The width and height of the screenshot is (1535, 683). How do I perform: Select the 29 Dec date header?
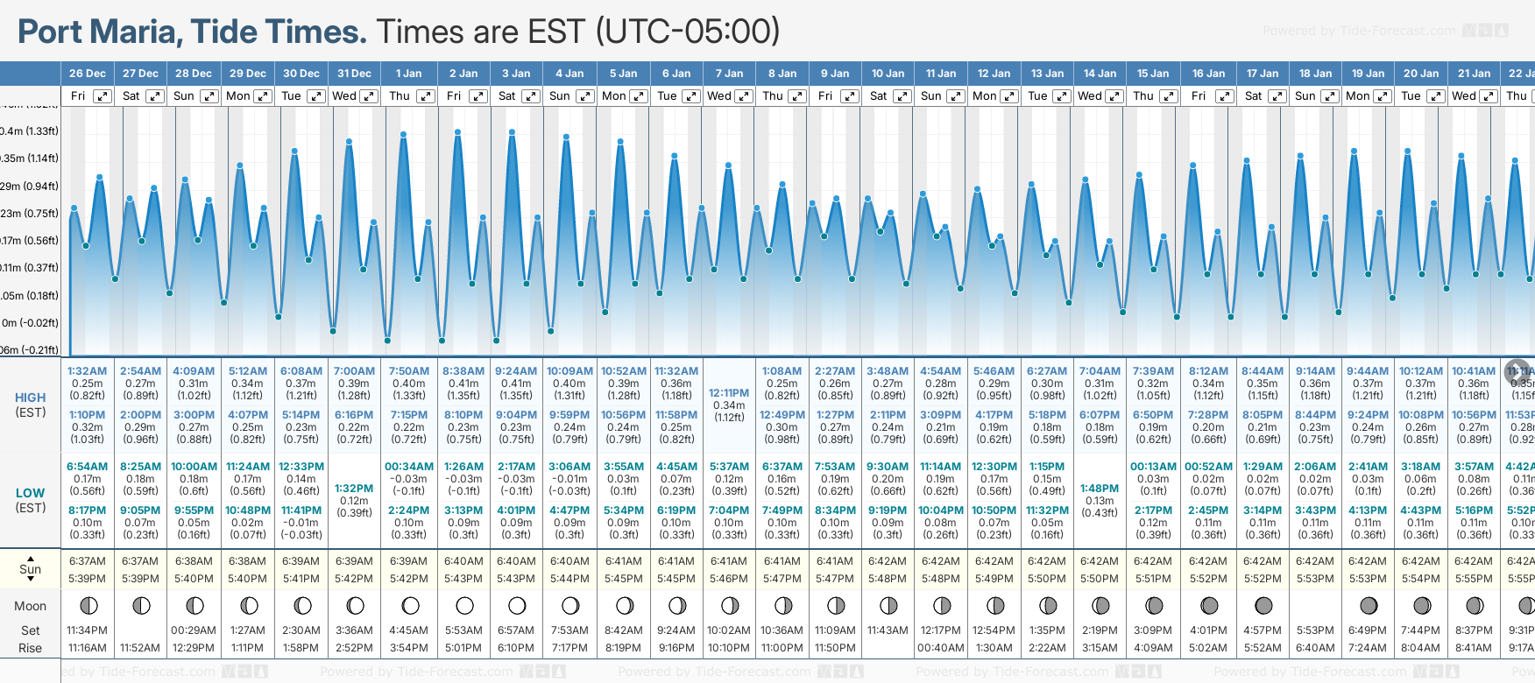pyautogui.click(x=248, y=74)
